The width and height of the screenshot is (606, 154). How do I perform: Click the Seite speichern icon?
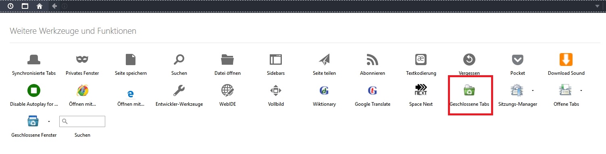[131, 60]
